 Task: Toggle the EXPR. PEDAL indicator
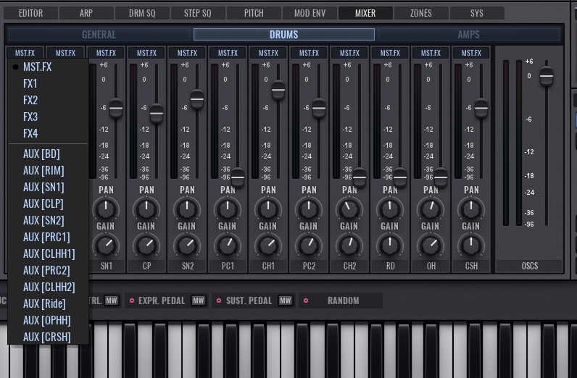(x=132, y=301)
